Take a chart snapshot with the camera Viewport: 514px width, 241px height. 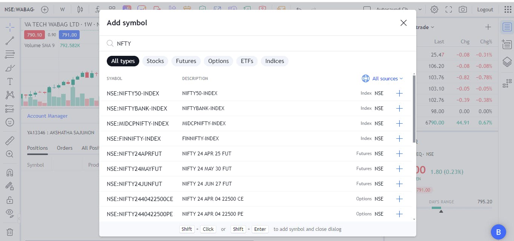(463, 9)
